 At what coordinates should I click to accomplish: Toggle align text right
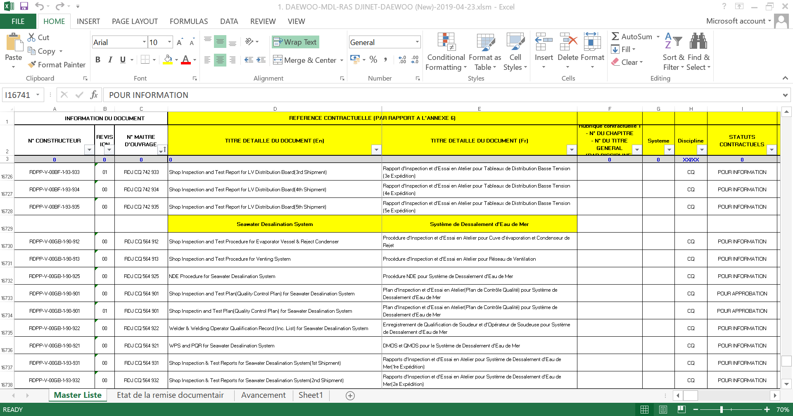point(233,60)
